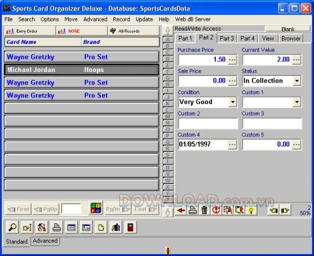Click the ellipsis button next to Current Value

[296, 60]
